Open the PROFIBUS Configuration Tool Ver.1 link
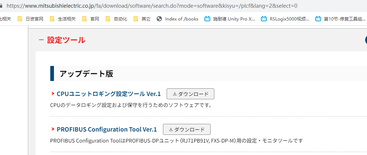The image size is (367, 155). (x=106, y=129)
